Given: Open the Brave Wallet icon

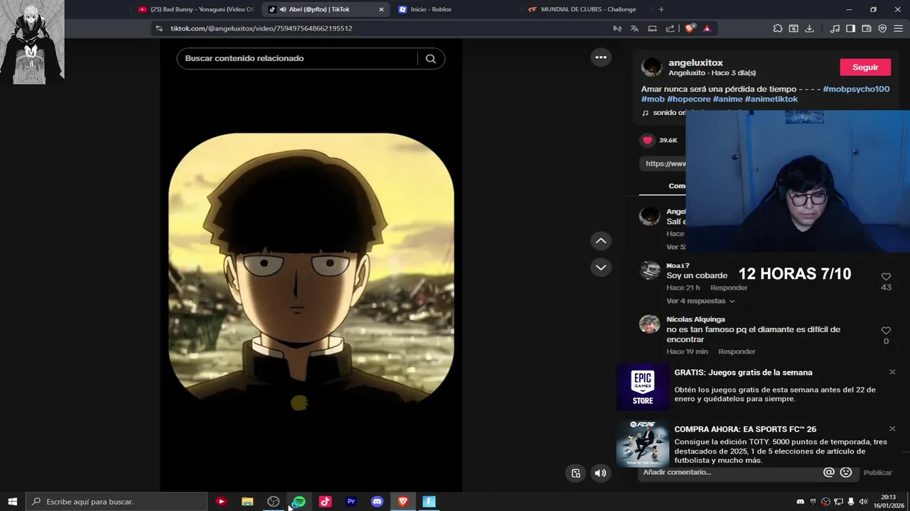Looking at the screenshot, I should pos(867,28).
